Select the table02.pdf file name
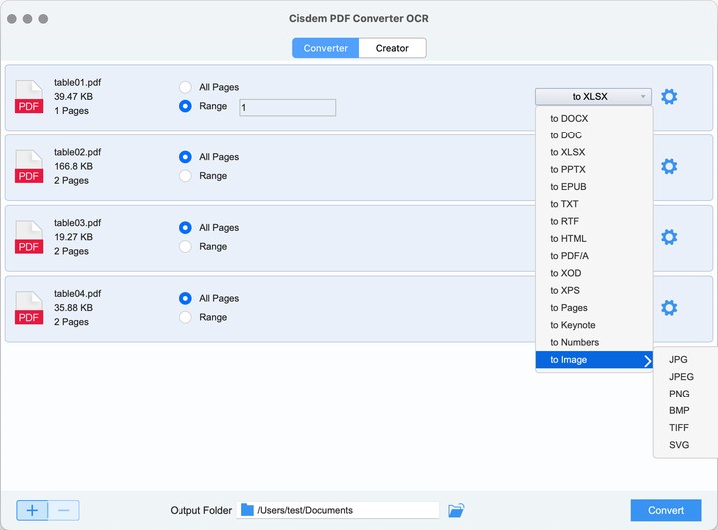Image resolution: width=718 pixels, height=530 pixels. point(77,152)
